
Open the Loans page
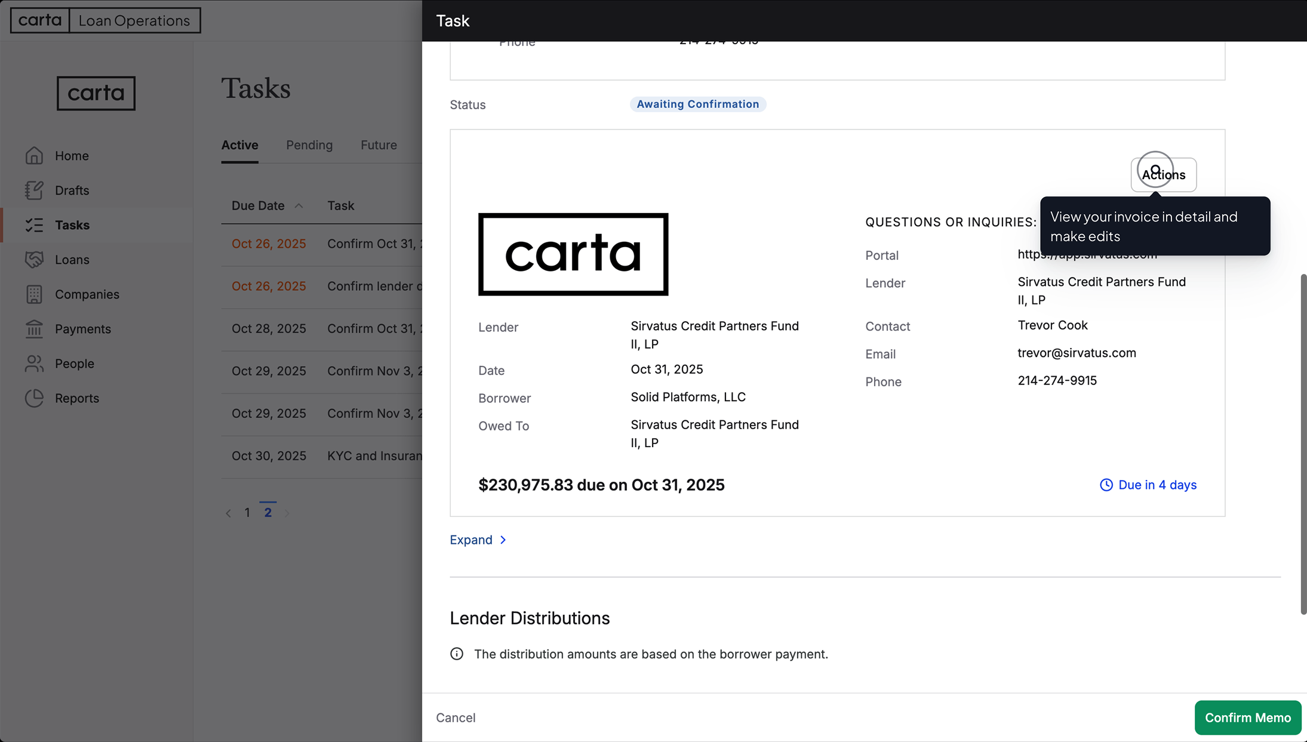point(72,259)
